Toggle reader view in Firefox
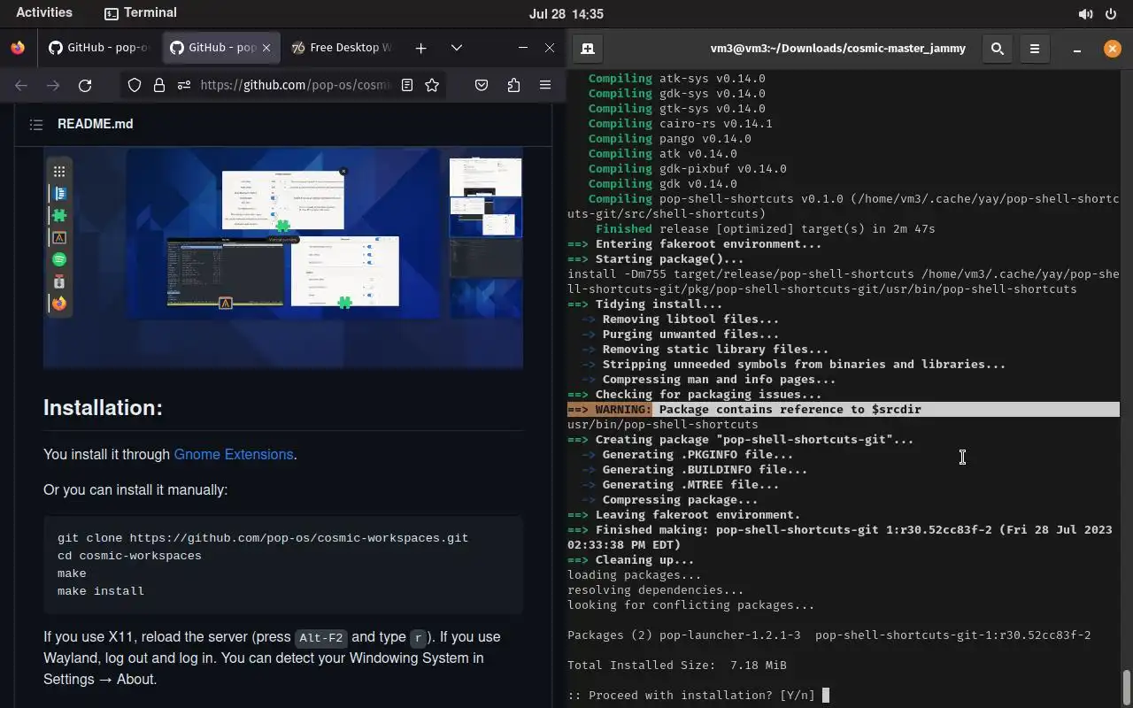Screen dimensions: 1133x708 [x=407, y=85]
